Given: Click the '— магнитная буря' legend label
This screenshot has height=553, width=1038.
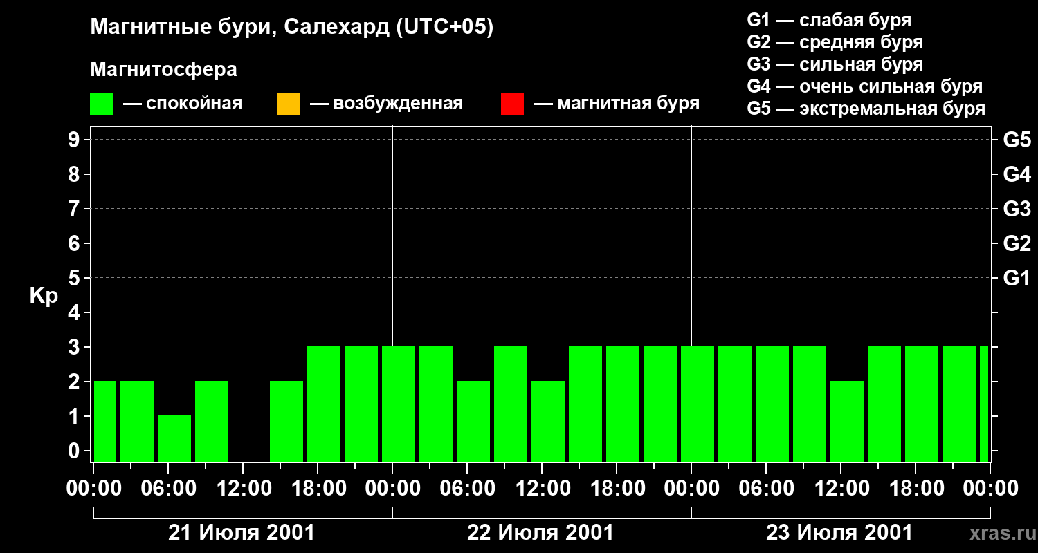Looking at the screenshot, I should [x=617, y=104].
